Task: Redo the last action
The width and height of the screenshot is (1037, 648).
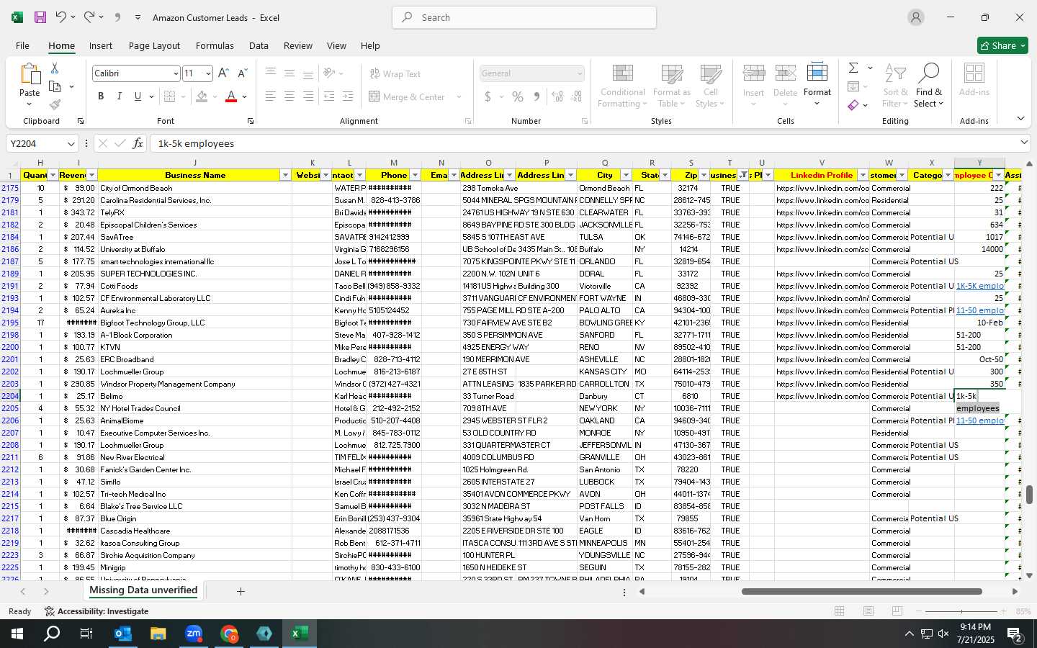Action: pos(89,17)
